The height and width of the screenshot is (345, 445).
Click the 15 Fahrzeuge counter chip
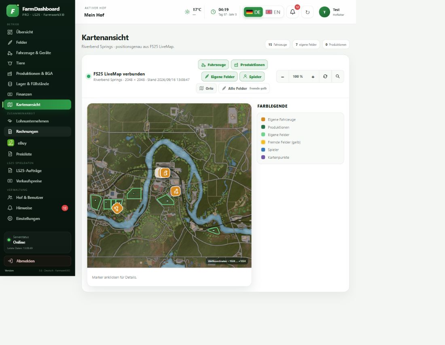(278, 45)
